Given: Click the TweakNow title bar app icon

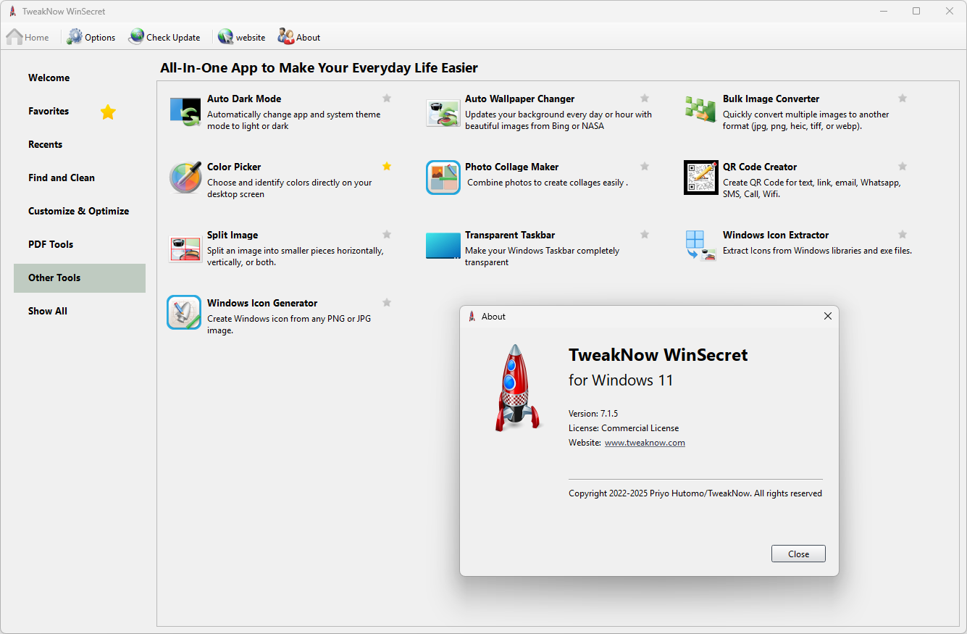Looking at the screenshot, I should click(12, 12).
